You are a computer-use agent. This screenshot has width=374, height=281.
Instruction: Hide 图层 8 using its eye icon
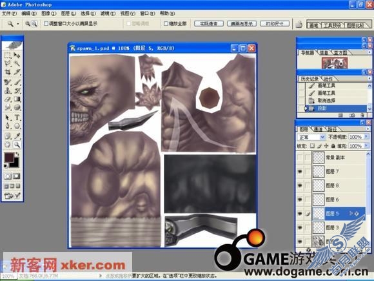coord(300,185)
